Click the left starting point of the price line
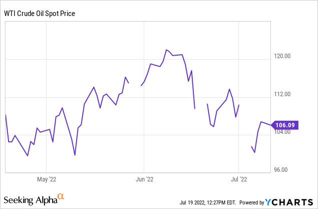Image resolution: width=318 pixels, height=209 pixels. [x=6, y=115]
